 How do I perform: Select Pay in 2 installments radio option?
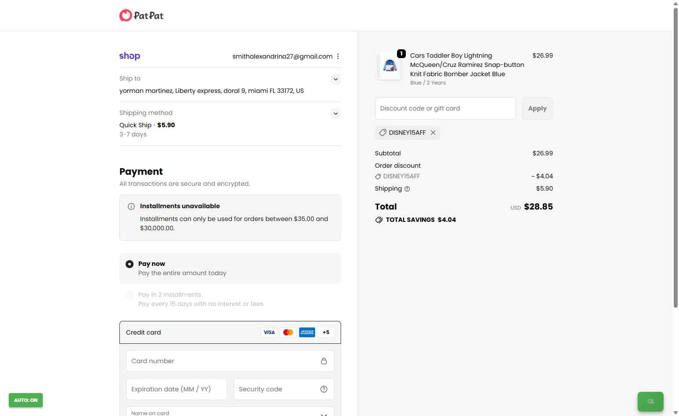click(130, 295)
